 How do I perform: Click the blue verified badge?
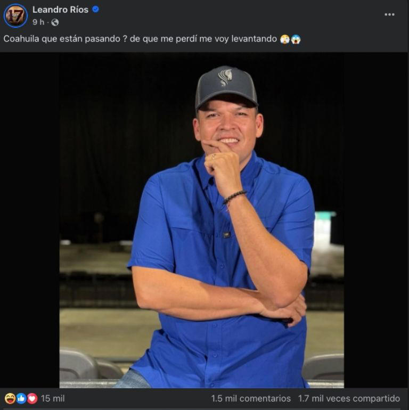pos(96,9)
